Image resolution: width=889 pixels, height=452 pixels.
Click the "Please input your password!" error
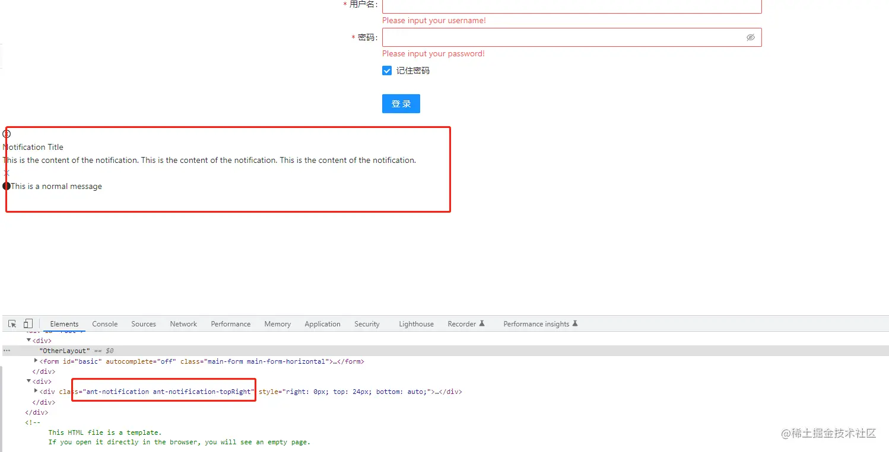point(433,54)
